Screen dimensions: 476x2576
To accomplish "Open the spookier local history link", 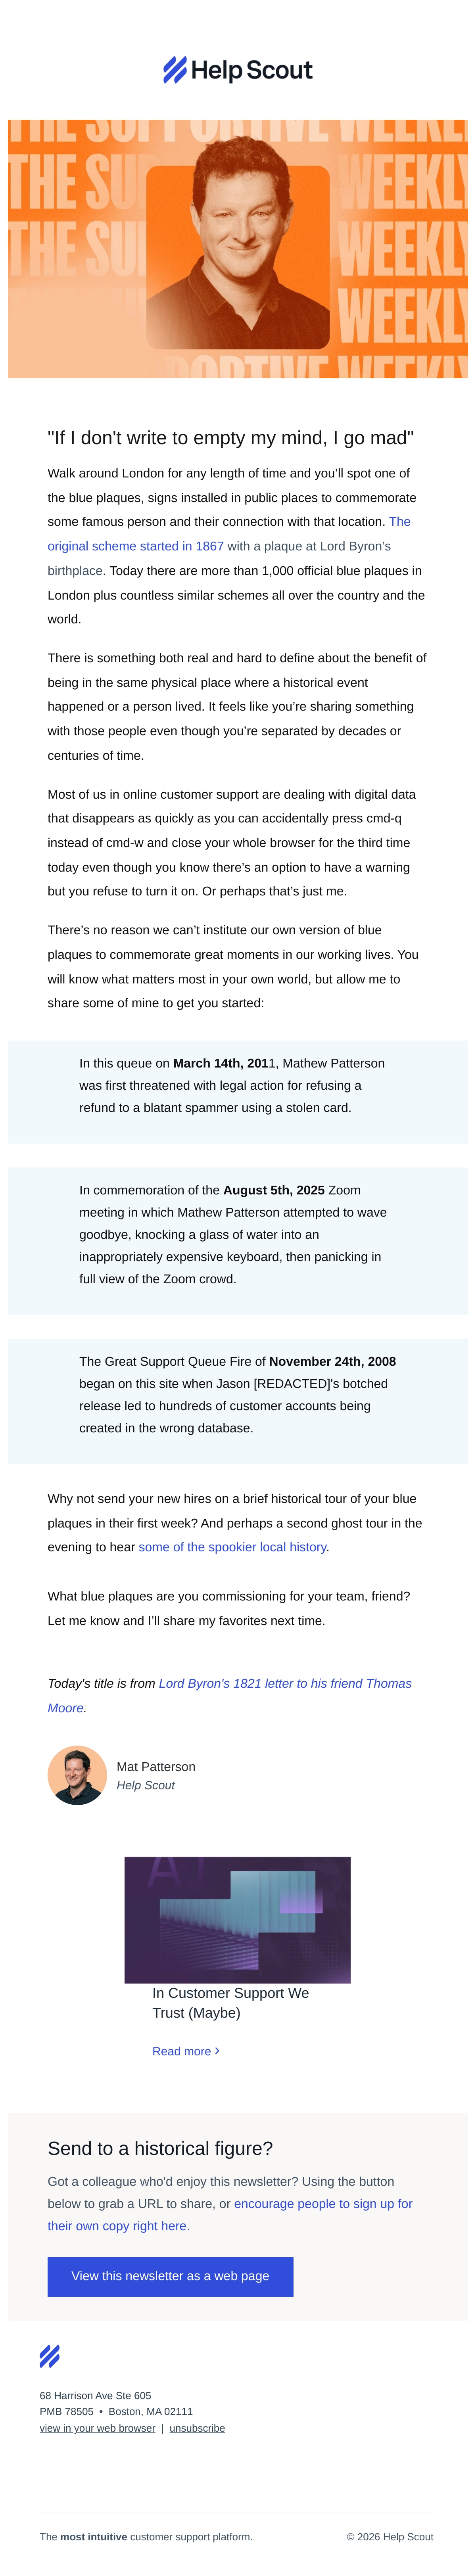I will click(x=232, y=1547).
